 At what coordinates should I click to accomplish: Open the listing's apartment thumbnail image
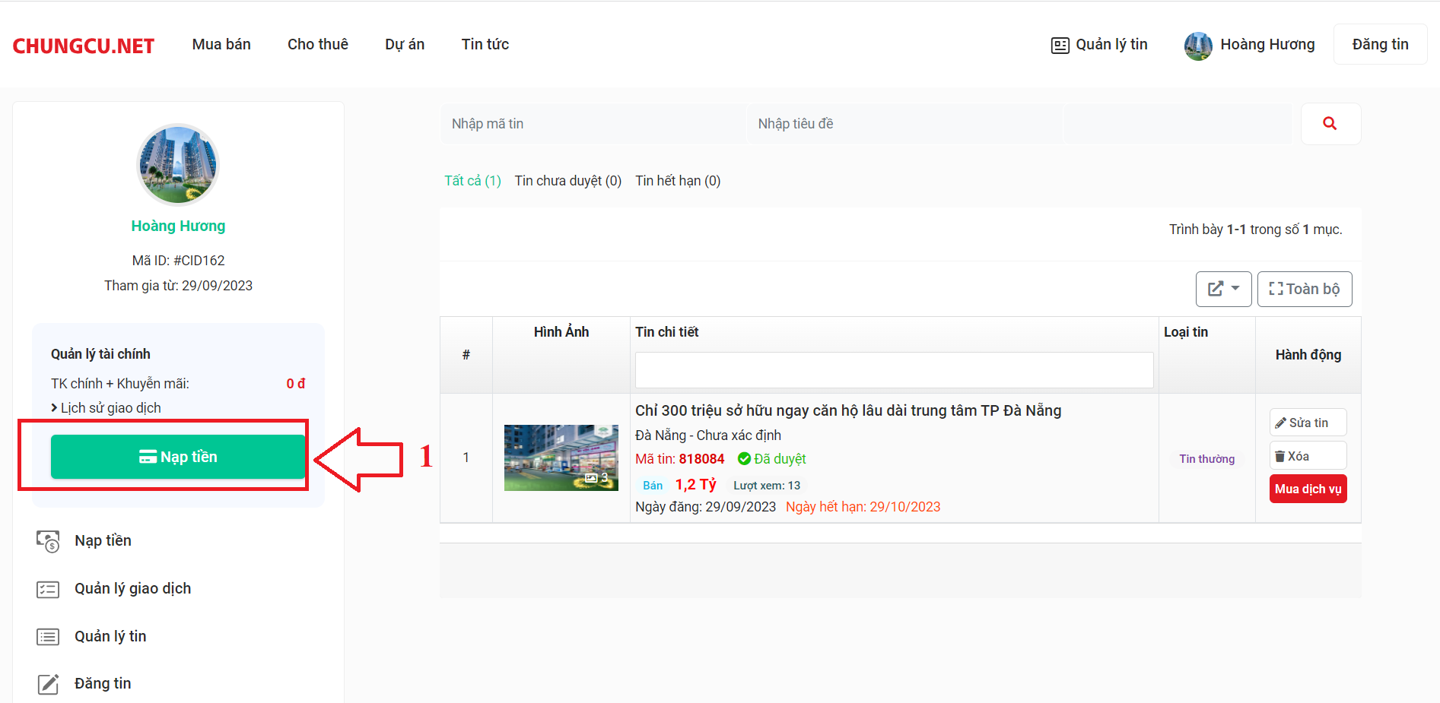click(x=561, y=458)
